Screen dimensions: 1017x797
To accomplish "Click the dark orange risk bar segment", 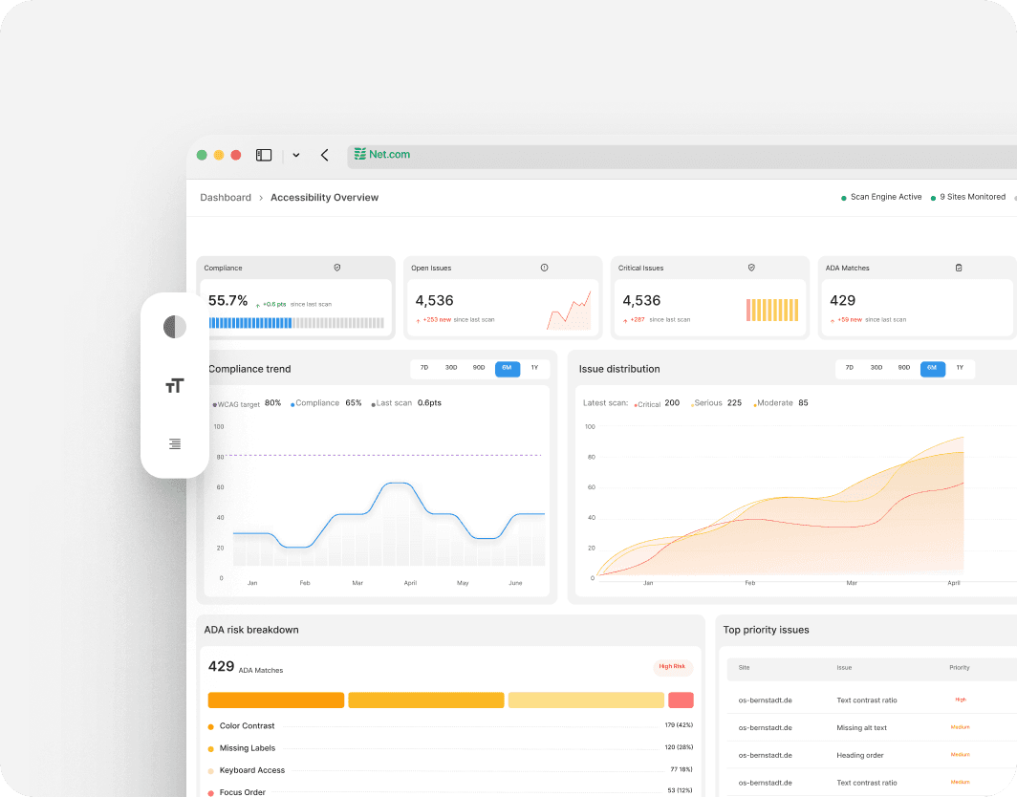I will pyautogui.click(x=275, y=700).
